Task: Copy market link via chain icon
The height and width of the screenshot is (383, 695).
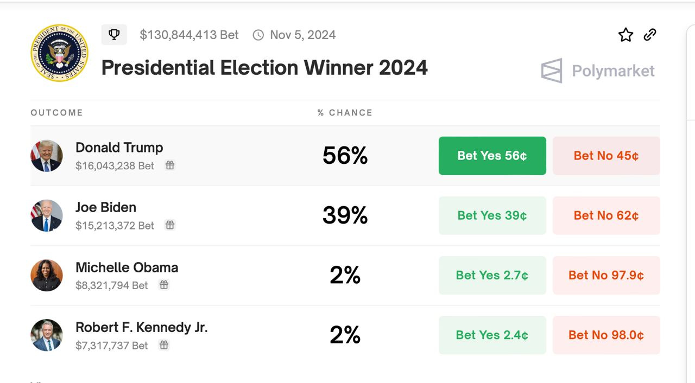Action: (650, 35)
